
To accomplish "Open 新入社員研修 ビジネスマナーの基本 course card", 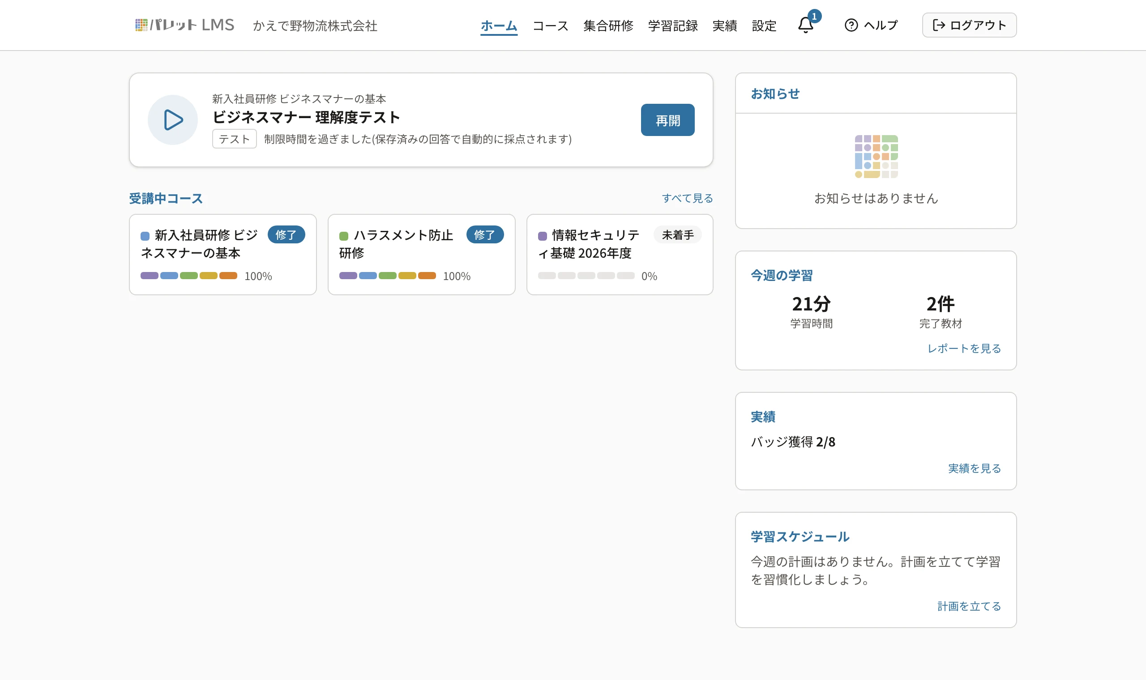I will pos(223,255).
